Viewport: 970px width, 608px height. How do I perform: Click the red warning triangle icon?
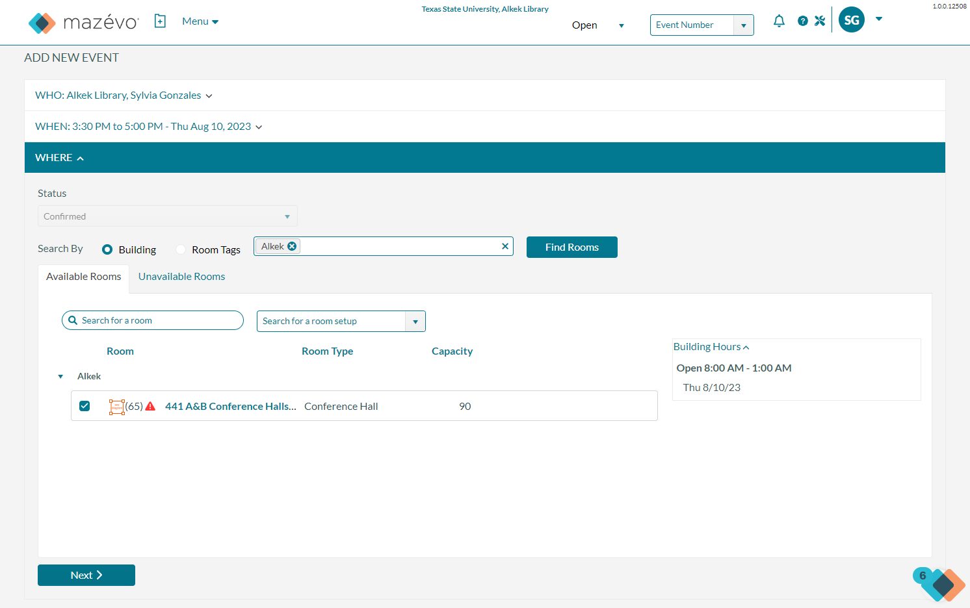(150, 406)
